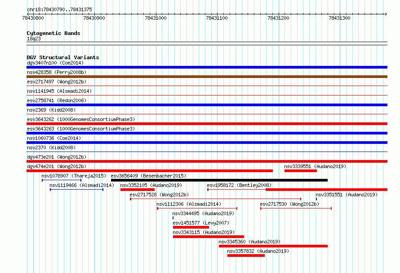Image resolution: width=400 pixels, height=273 pixels.
Task: Select the red dgv474e201 variant bar
Action: [x=150, y=171]
